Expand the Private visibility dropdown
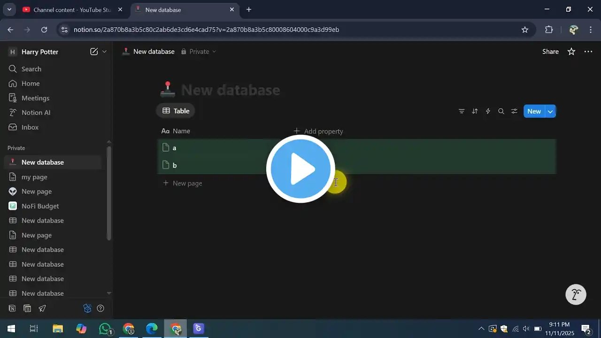601x338 pixels. [x=199, y=52]
